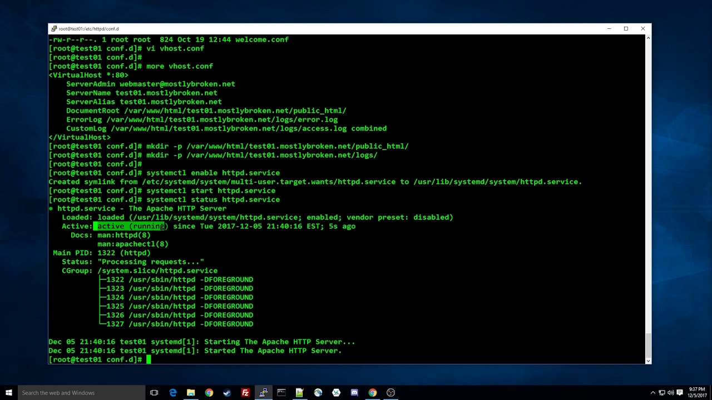This screenshot has width=712, height=400.
Task: Open the white hexagon taskbar icon
Action: pos(336,393)
